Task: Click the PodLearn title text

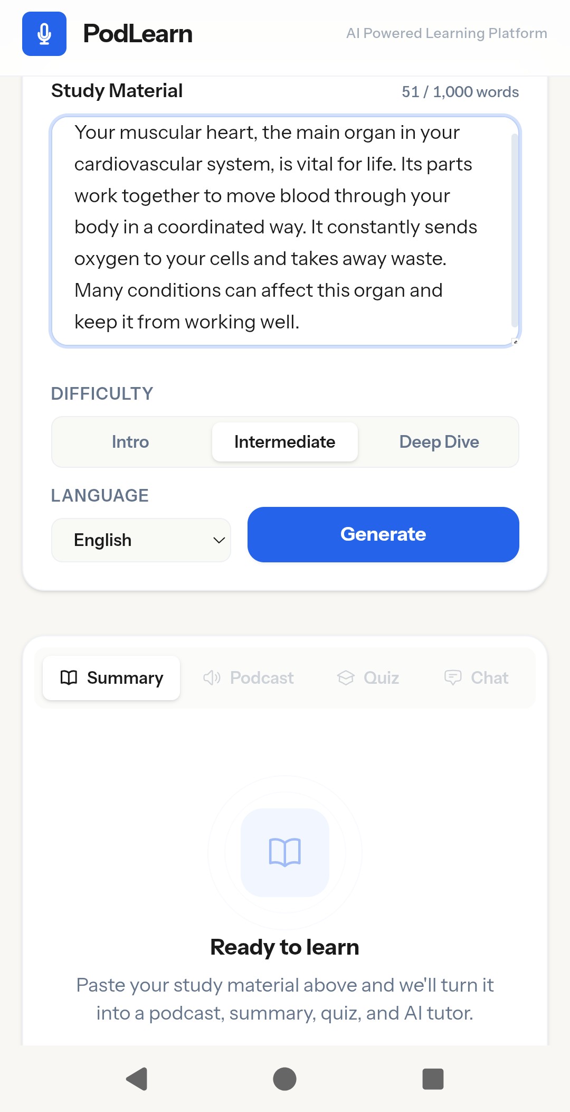Action: 138,34
